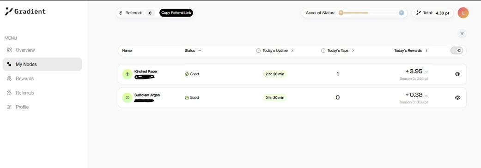Click the Season 0: 0.38 pt text
The width and height of the screenshot is (481, 168).
coord(414,102)
